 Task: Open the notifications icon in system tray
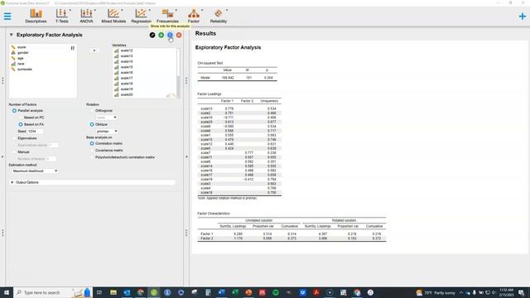click(x=522, y=292)
